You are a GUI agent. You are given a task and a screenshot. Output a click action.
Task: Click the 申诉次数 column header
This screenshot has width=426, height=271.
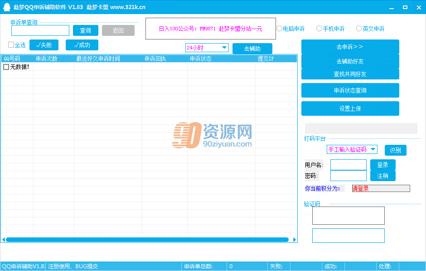(54, 59)
